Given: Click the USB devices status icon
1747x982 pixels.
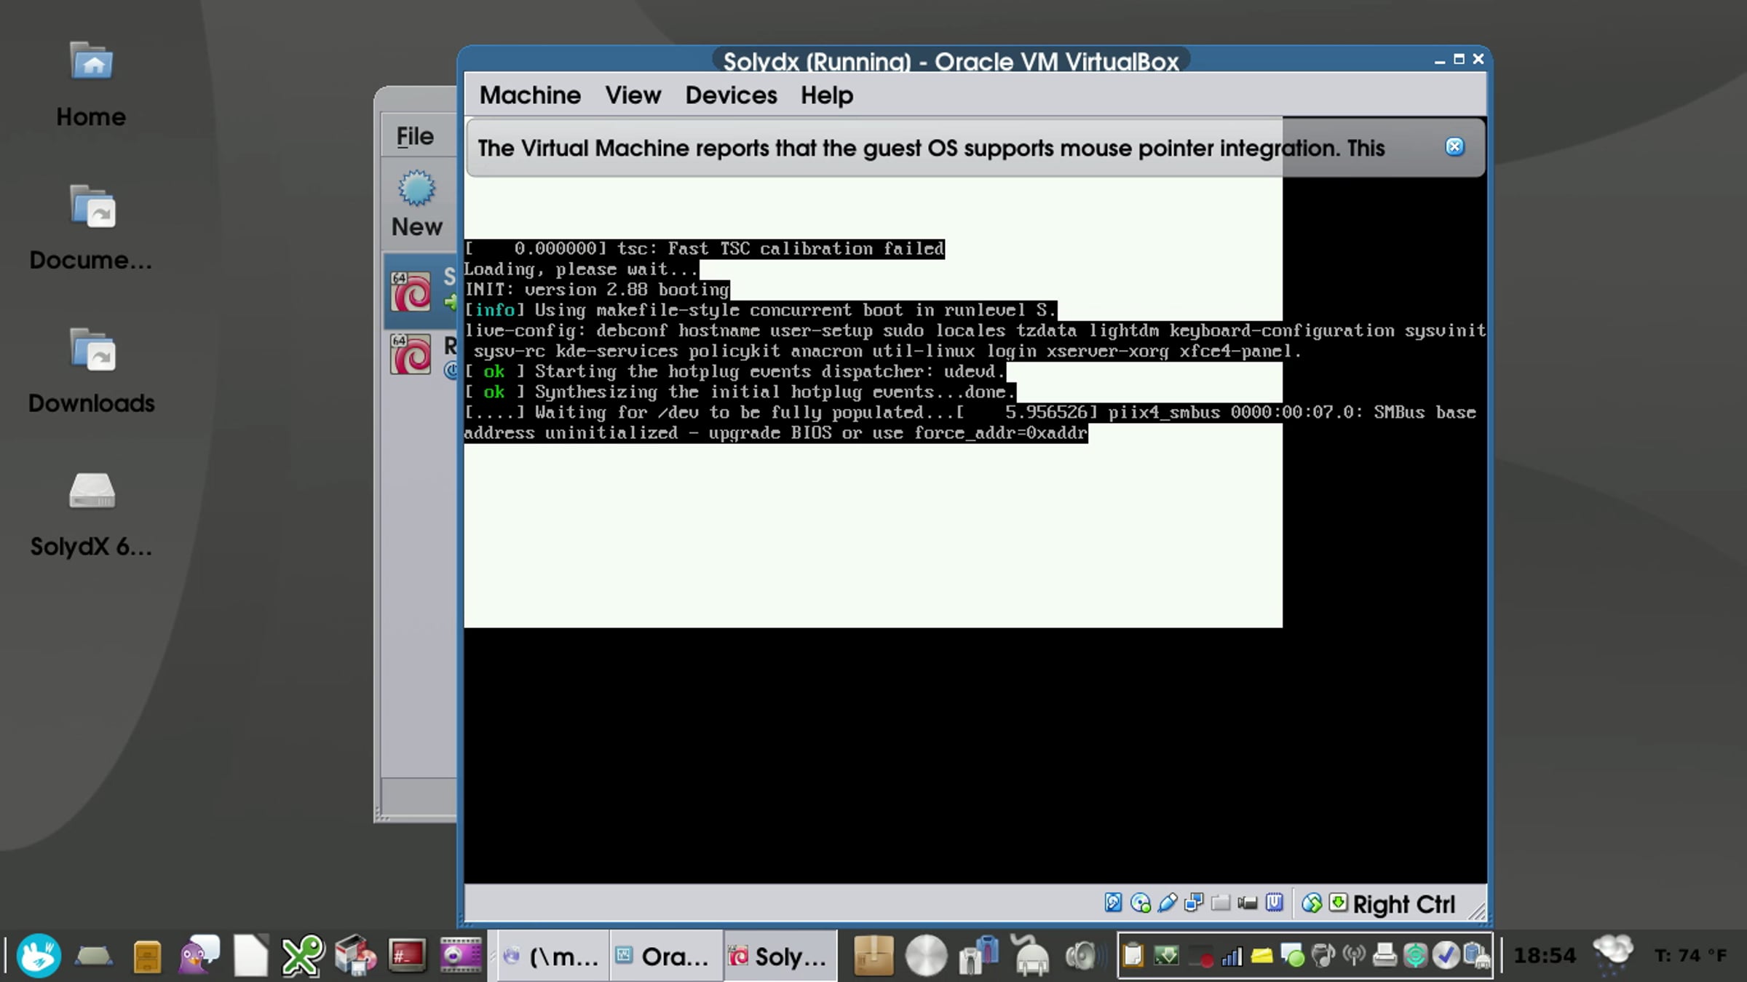Looking at the screenshot, I should point(1167,903).
